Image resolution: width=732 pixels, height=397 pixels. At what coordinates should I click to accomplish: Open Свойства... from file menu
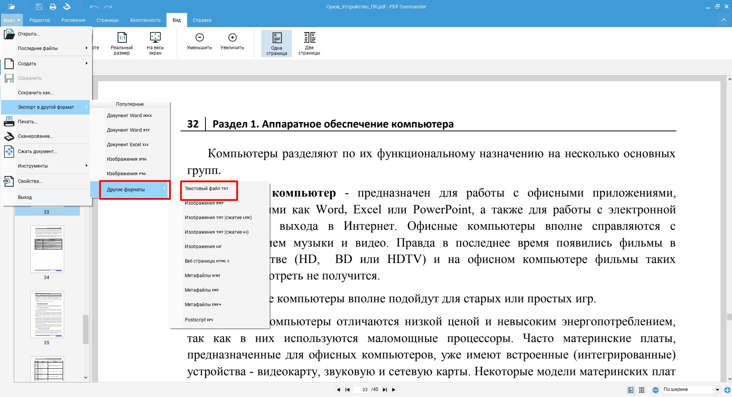(46, 181)
